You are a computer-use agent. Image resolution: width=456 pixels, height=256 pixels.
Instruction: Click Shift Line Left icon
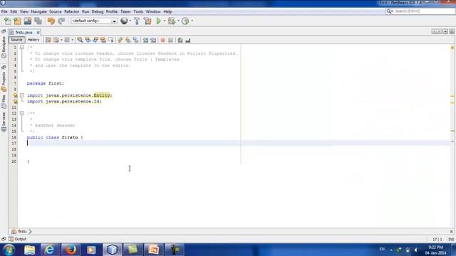pos(145,40)
